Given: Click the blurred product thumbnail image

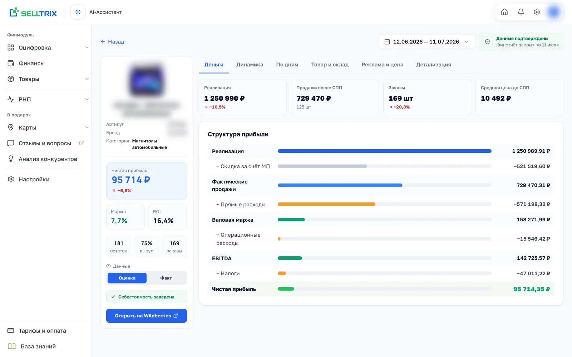Looking at the screenshot, I should tap(147, 81).
